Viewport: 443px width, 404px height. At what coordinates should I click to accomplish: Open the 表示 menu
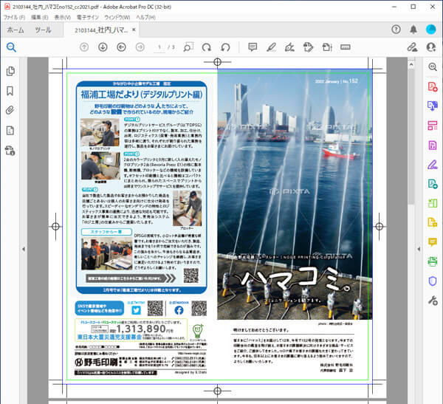tap(63, 17)
